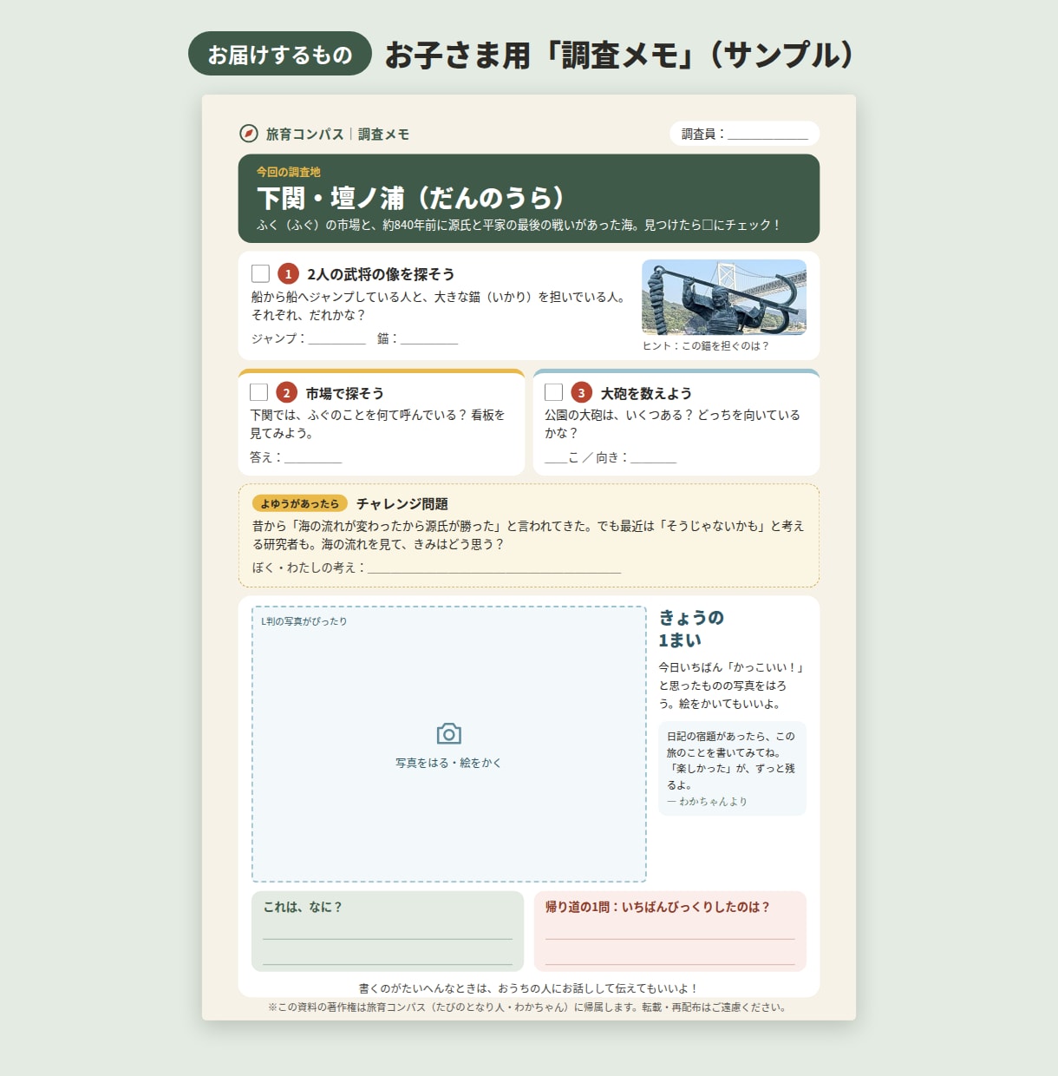
Task: Click the ジャンプ answer blank
Action: (x=337, y=339)
